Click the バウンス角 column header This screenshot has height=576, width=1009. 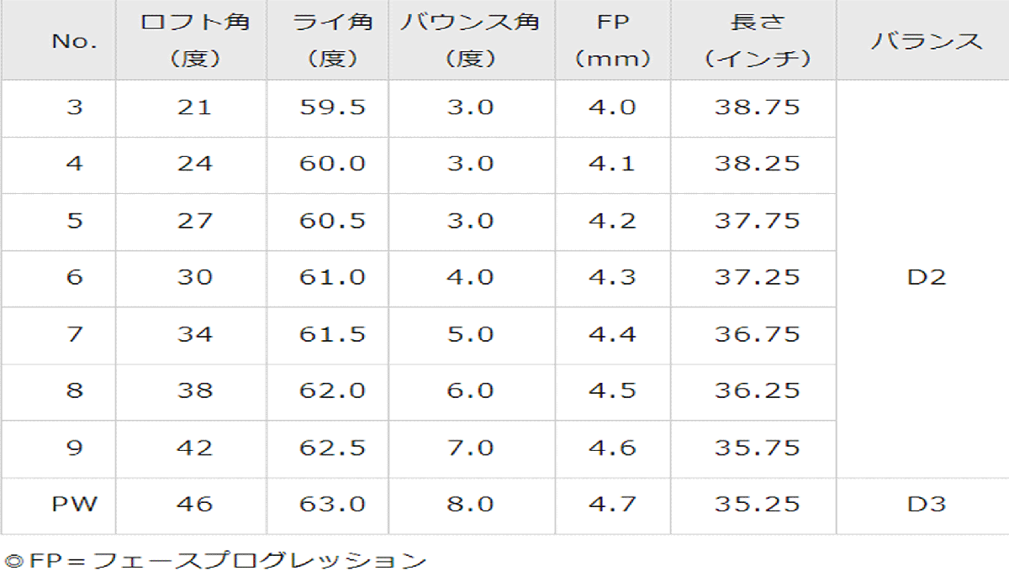click(470, 40)
